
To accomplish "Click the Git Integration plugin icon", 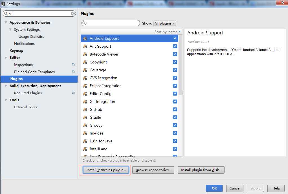I will pos(85,102).
